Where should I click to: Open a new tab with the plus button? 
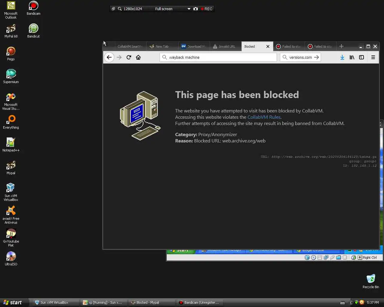click(341, 46)
